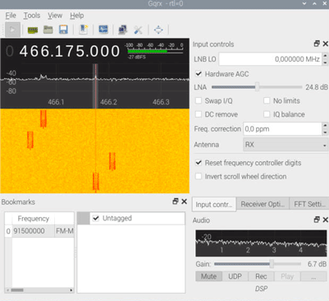Open the configure I/O devices icon
The height and width of the screenshot is (301, 329).
click(x=33, y=30)
